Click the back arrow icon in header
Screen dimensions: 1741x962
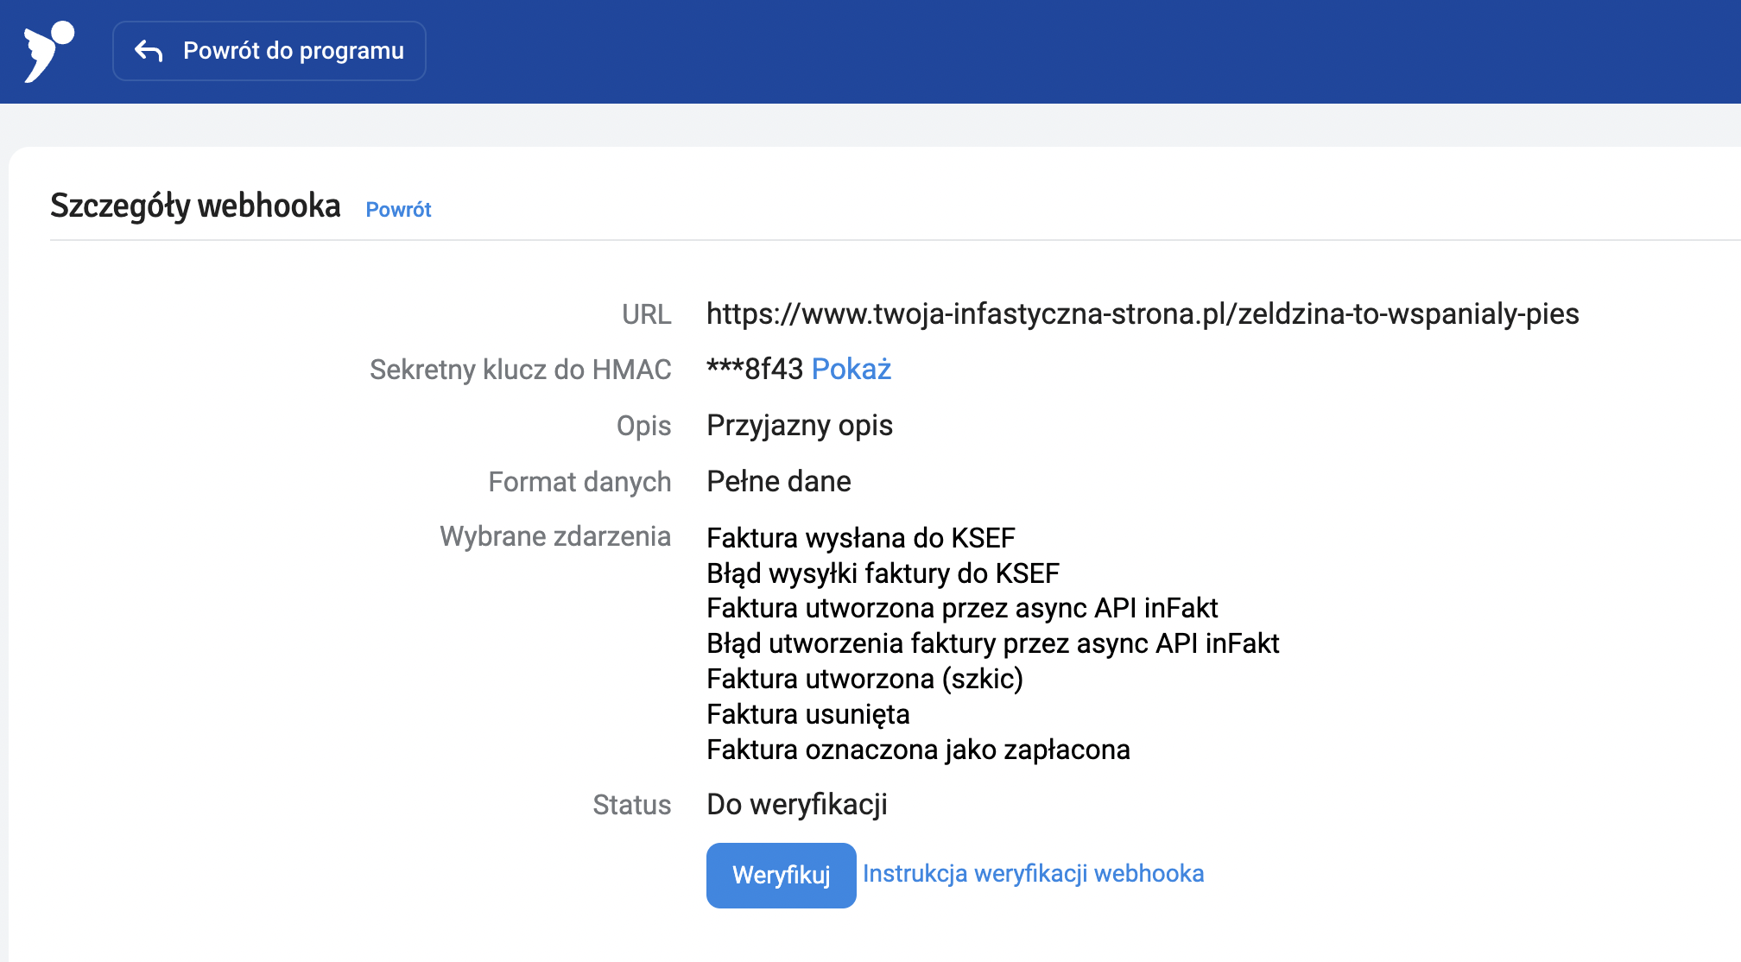click(149, 51)
